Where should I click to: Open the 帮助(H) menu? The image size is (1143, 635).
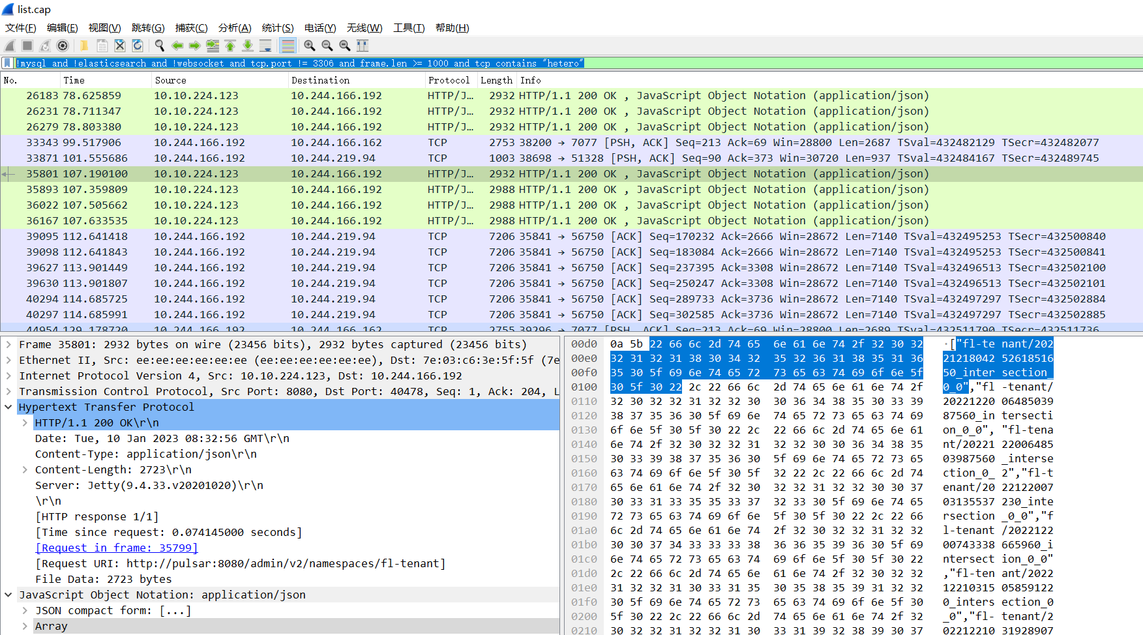click(x=453, y=28)
